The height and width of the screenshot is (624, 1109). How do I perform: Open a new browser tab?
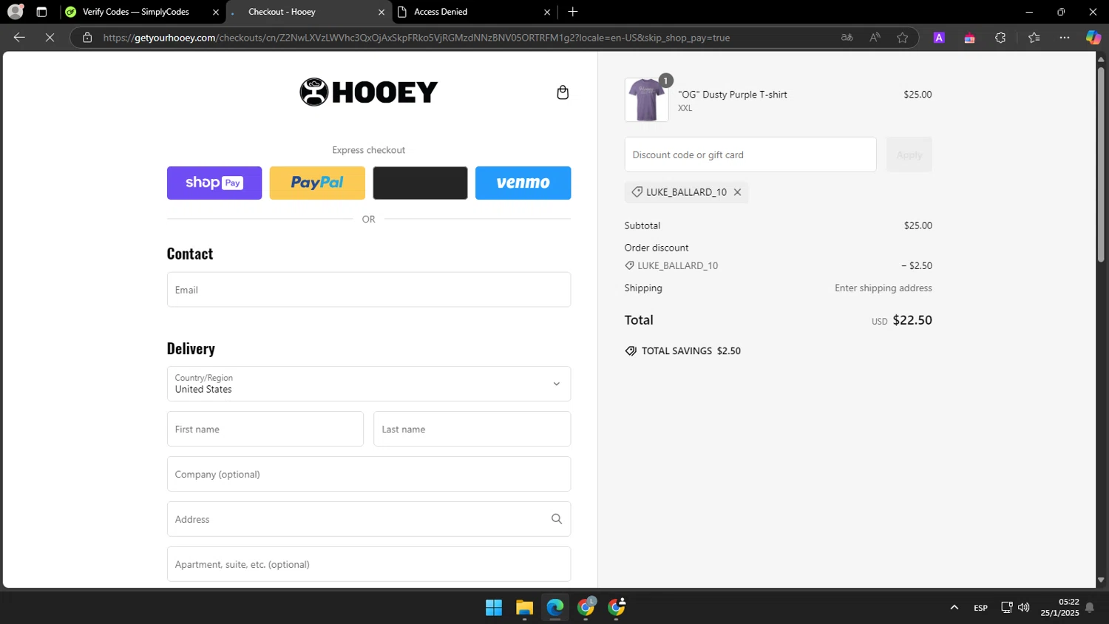tap(573, 12)
